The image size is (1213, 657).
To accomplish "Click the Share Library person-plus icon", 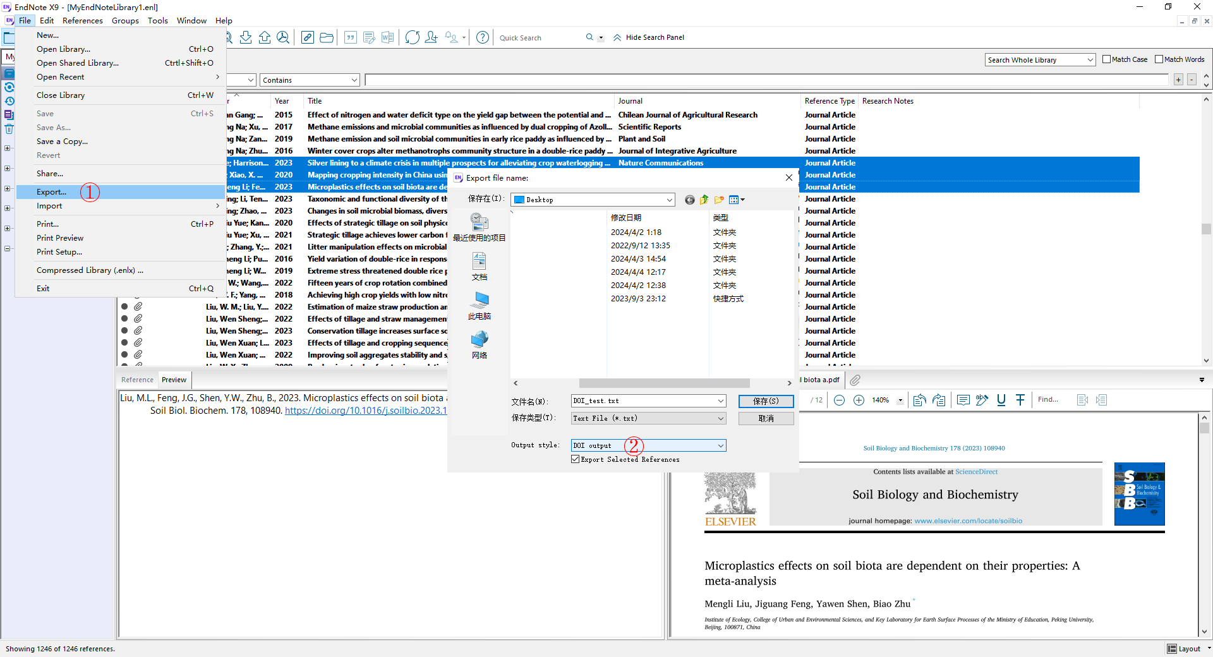I will (431, 37).
